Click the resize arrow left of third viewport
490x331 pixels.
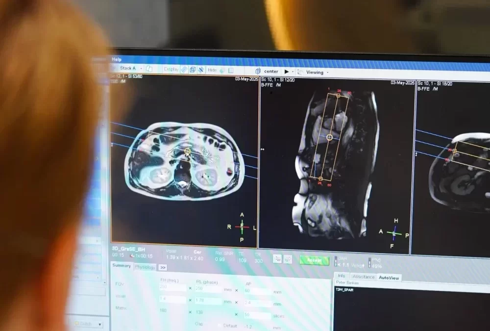416,154
